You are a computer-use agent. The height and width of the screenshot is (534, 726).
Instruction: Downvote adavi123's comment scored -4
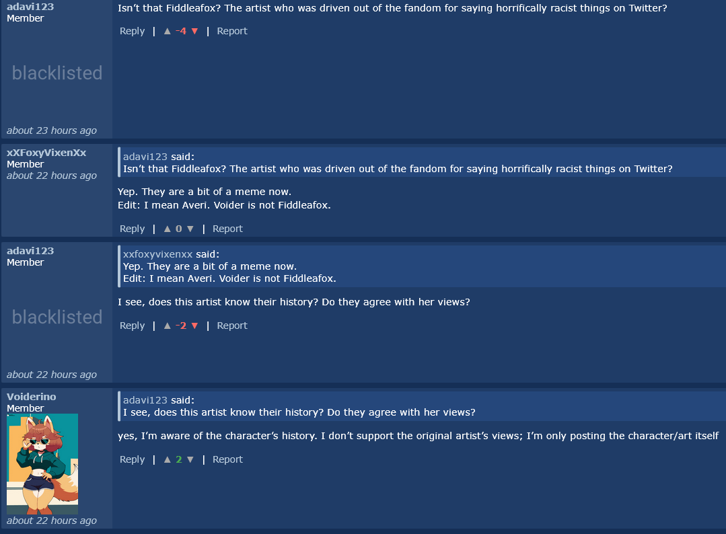click(x=195, y=32)
